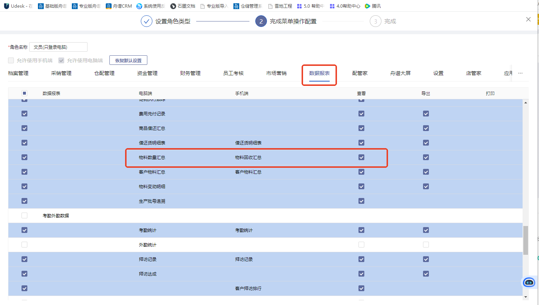Switch to the 舟谱大屏 tab
This screenshot has width=539, height=305.
(400, 73)
